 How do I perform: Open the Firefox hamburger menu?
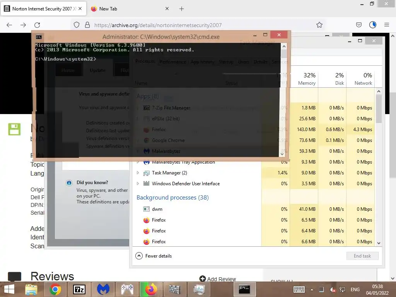[387, 25]
